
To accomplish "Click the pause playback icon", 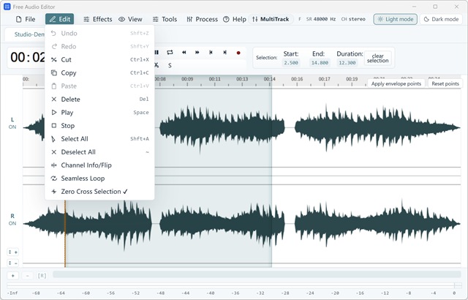I will point(157,53).
